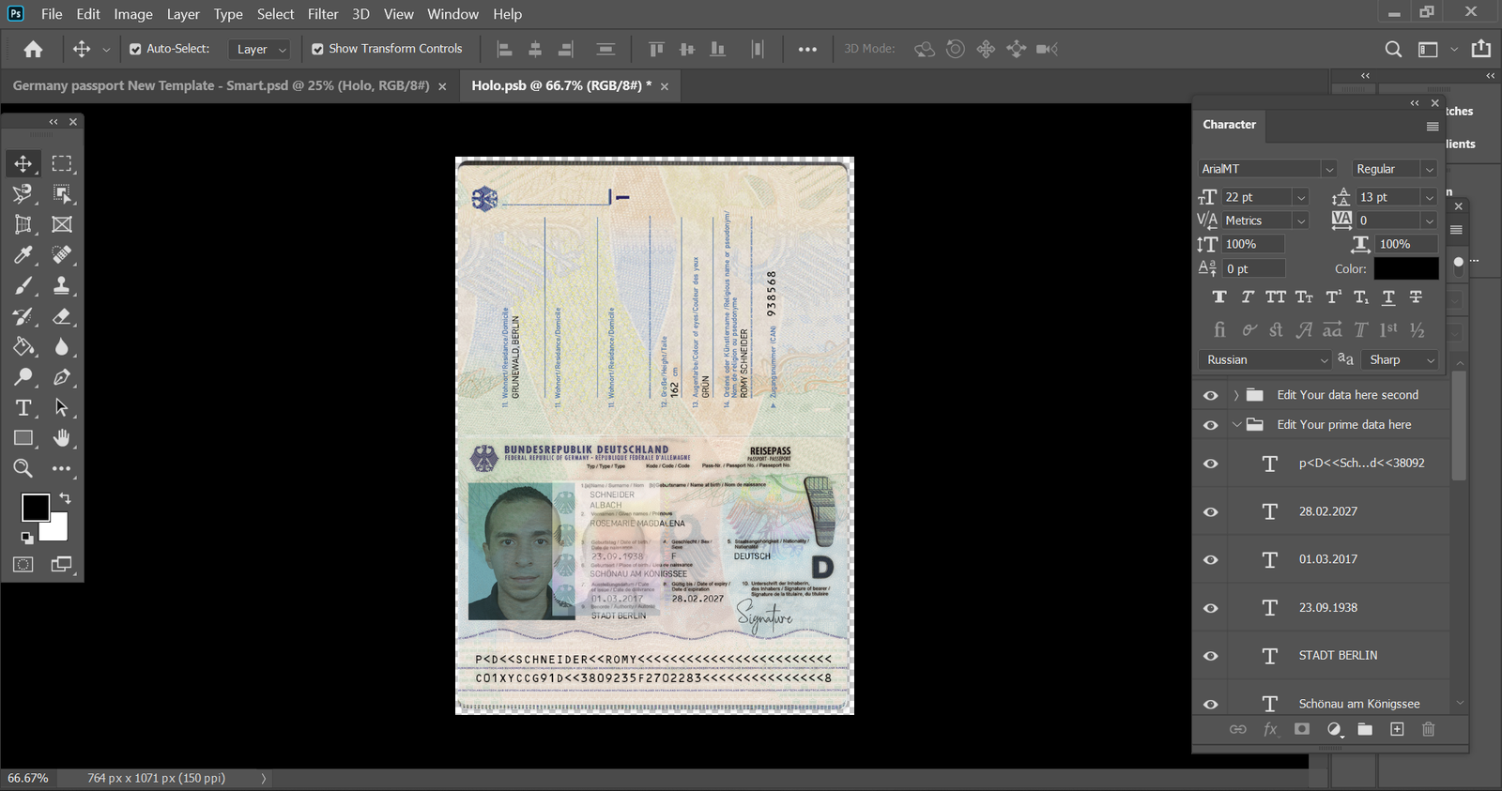Switch to Germany passport New Template tab

(x=221, y=85)
